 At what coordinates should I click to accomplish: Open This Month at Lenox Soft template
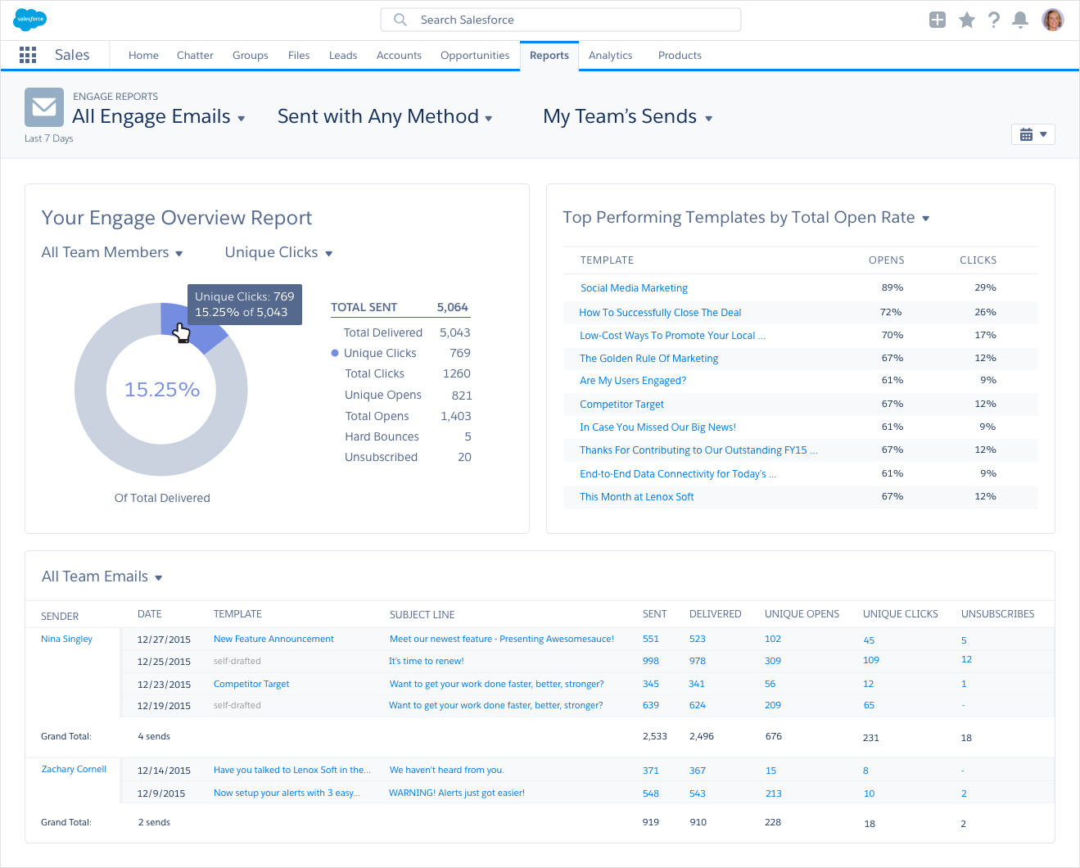[636, 497]
